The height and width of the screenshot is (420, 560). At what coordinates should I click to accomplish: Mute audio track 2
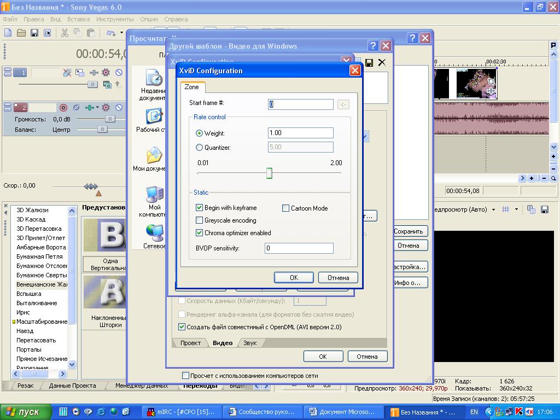click(119, 107)
